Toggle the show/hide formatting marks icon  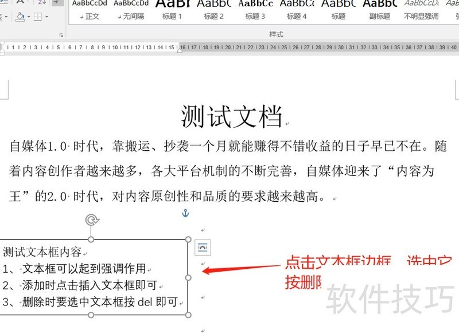(56, 3)
